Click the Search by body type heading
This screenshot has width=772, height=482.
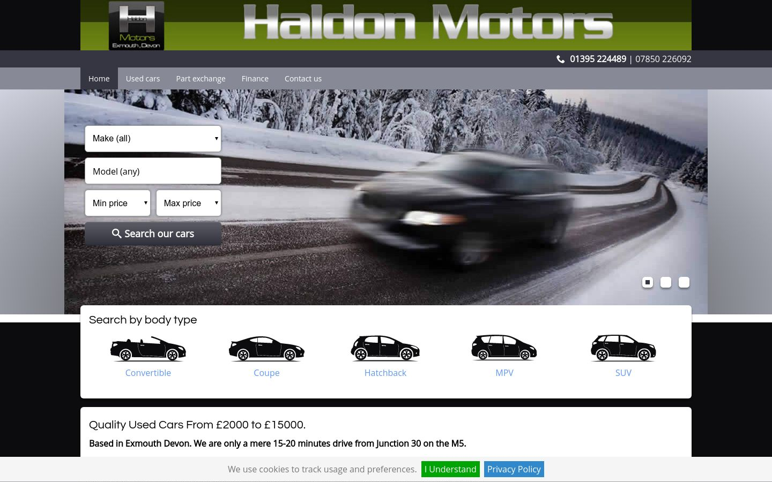(x=143, y=320)
